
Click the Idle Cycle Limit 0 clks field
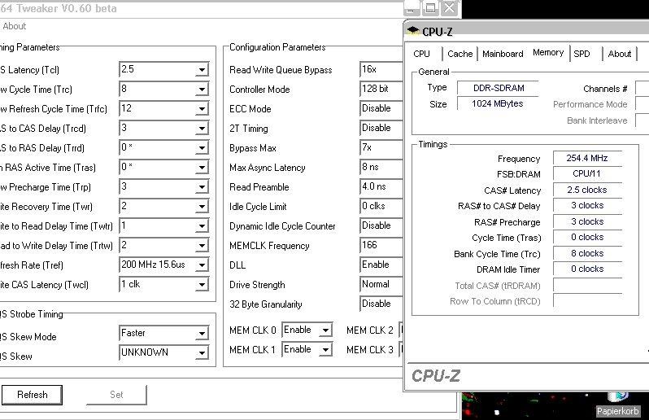(381, 206)
